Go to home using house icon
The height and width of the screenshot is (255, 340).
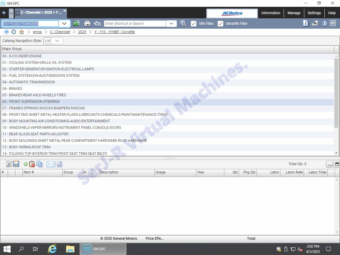22,32
